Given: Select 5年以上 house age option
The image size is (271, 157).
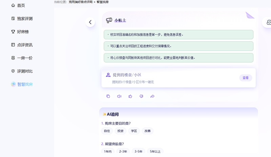Looking at the screenshot, I should click(155, 151).
